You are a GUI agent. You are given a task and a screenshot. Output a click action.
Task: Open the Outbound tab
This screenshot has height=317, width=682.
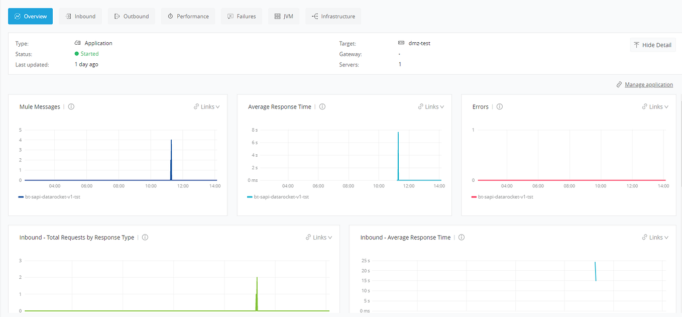[131, 16]
